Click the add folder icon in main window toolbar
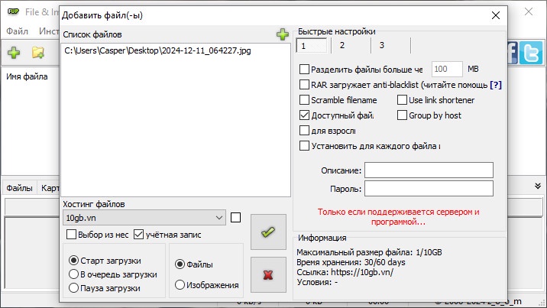Screen dimensions: 547x308 (37, 53)
